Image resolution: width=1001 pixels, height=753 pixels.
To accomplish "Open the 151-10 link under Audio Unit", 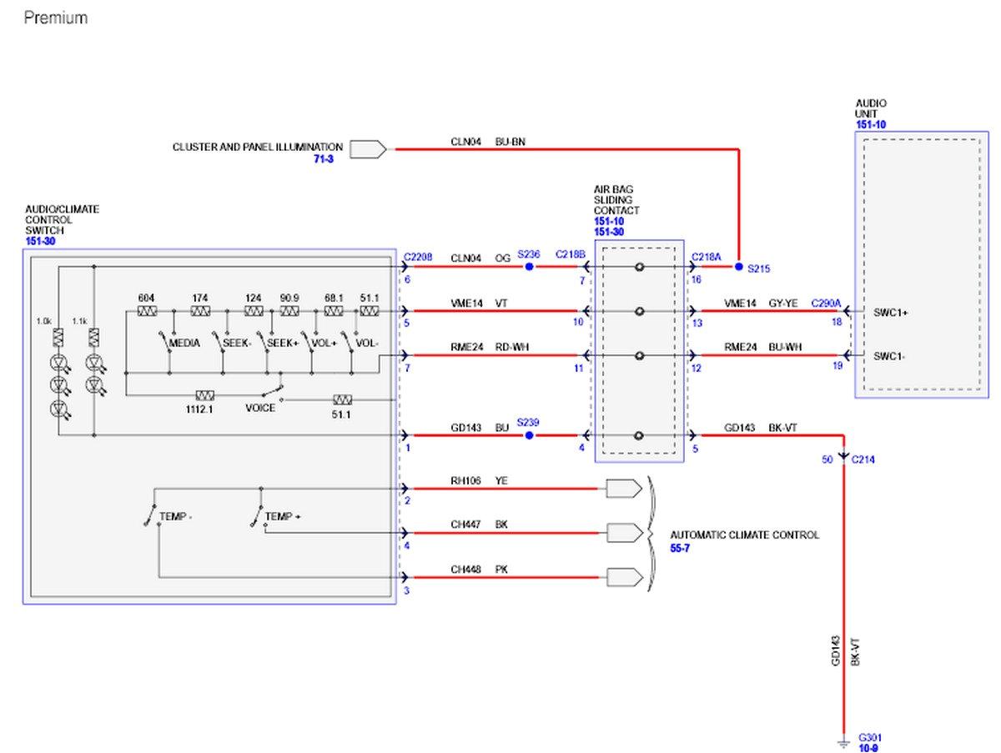I will (x=870, y=125).
